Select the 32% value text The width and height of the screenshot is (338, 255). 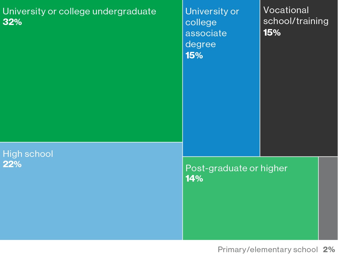[x=12, y=22]
